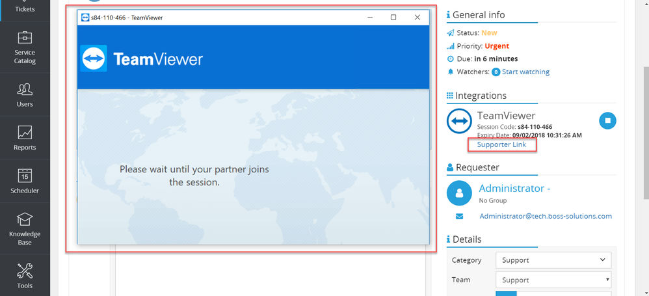Click the envelope icon beside the requester email

459,216
